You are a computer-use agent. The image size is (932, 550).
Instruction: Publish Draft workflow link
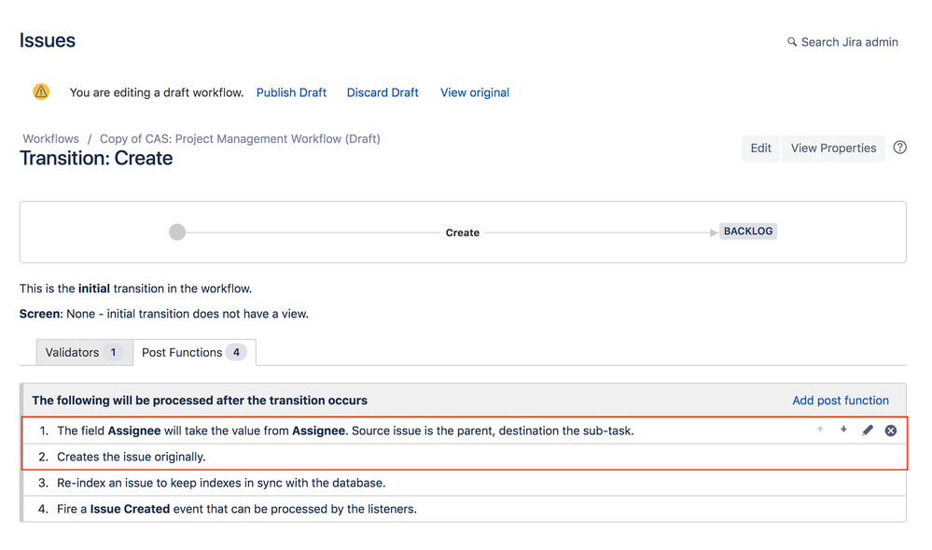click(x=291, y=92)
